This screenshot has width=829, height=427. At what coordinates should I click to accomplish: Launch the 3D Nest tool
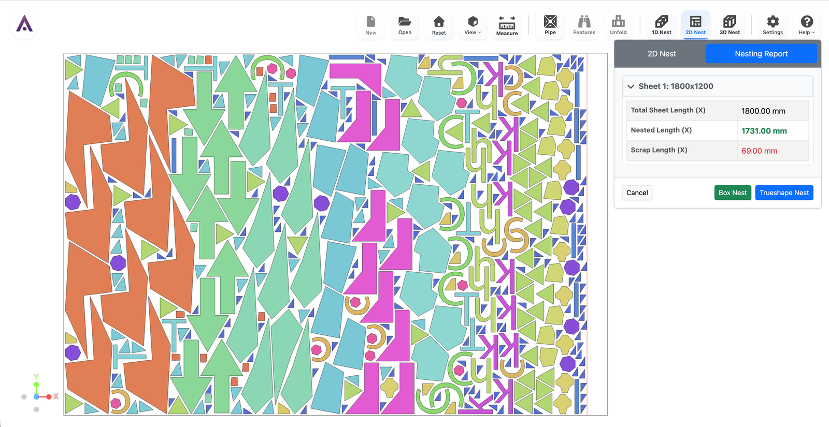730,25
